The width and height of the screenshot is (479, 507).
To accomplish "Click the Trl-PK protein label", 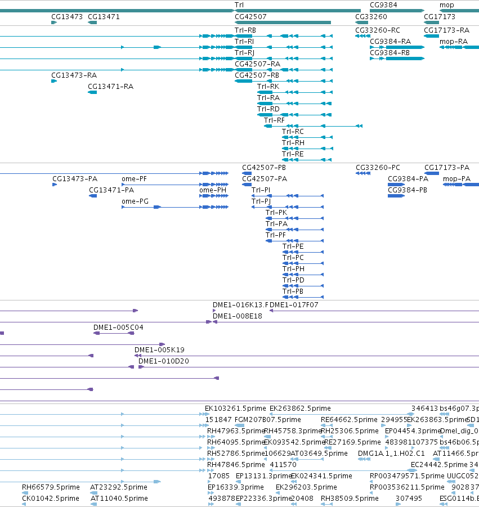I will tap(276, 213).
